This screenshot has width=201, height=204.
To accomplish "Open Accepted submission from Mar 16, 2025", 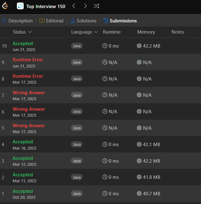I will point(100,144).
